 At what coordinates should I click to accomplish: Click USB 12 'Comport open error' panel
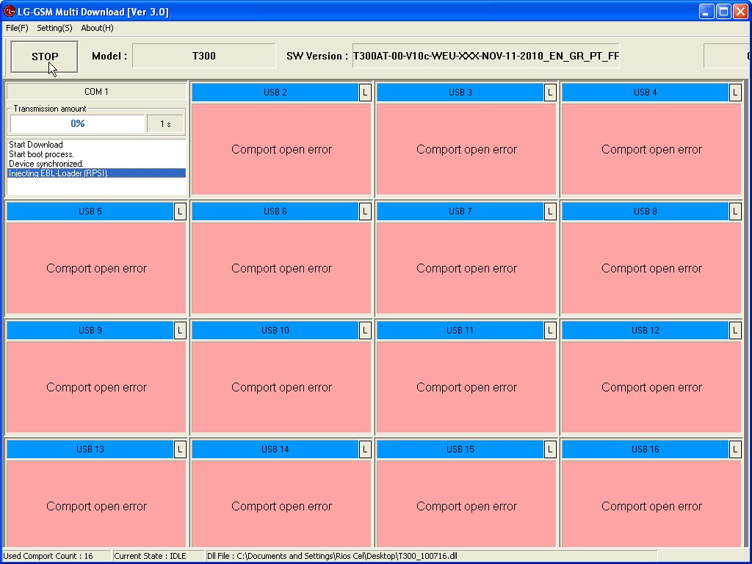652,387
